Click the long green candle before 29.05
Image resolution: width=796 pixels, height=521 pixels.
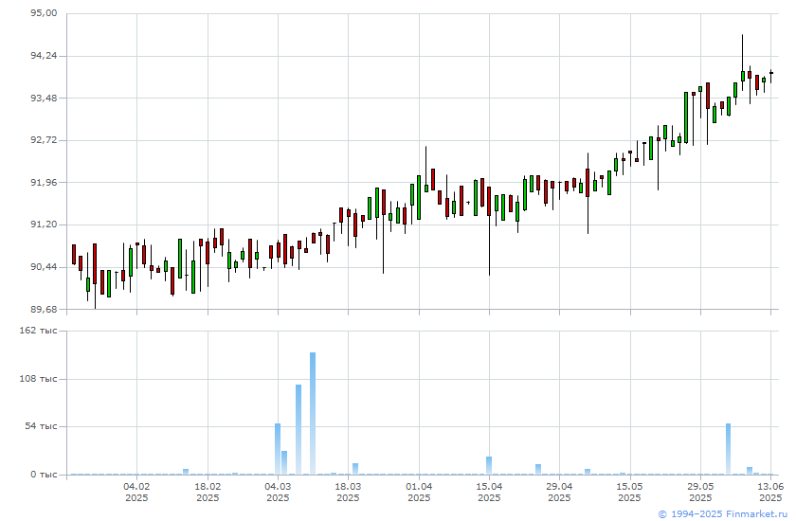[686, 117]
